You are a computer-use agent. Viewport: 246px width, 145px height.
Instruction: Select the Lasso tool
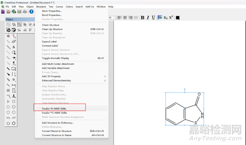point(8,36)
